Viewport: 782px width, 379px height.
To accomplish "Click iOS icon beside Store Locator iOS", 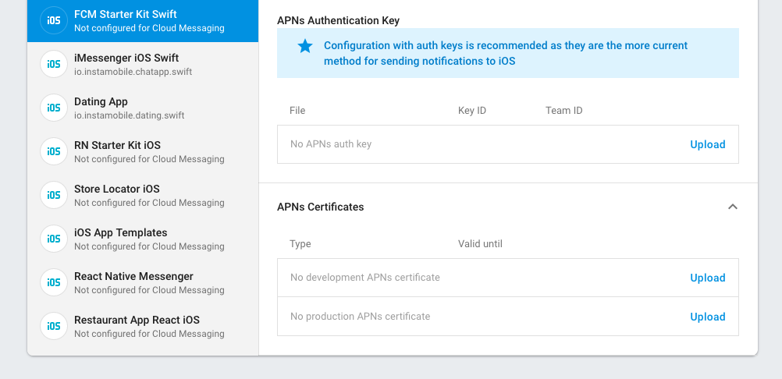I will [53, 195].
